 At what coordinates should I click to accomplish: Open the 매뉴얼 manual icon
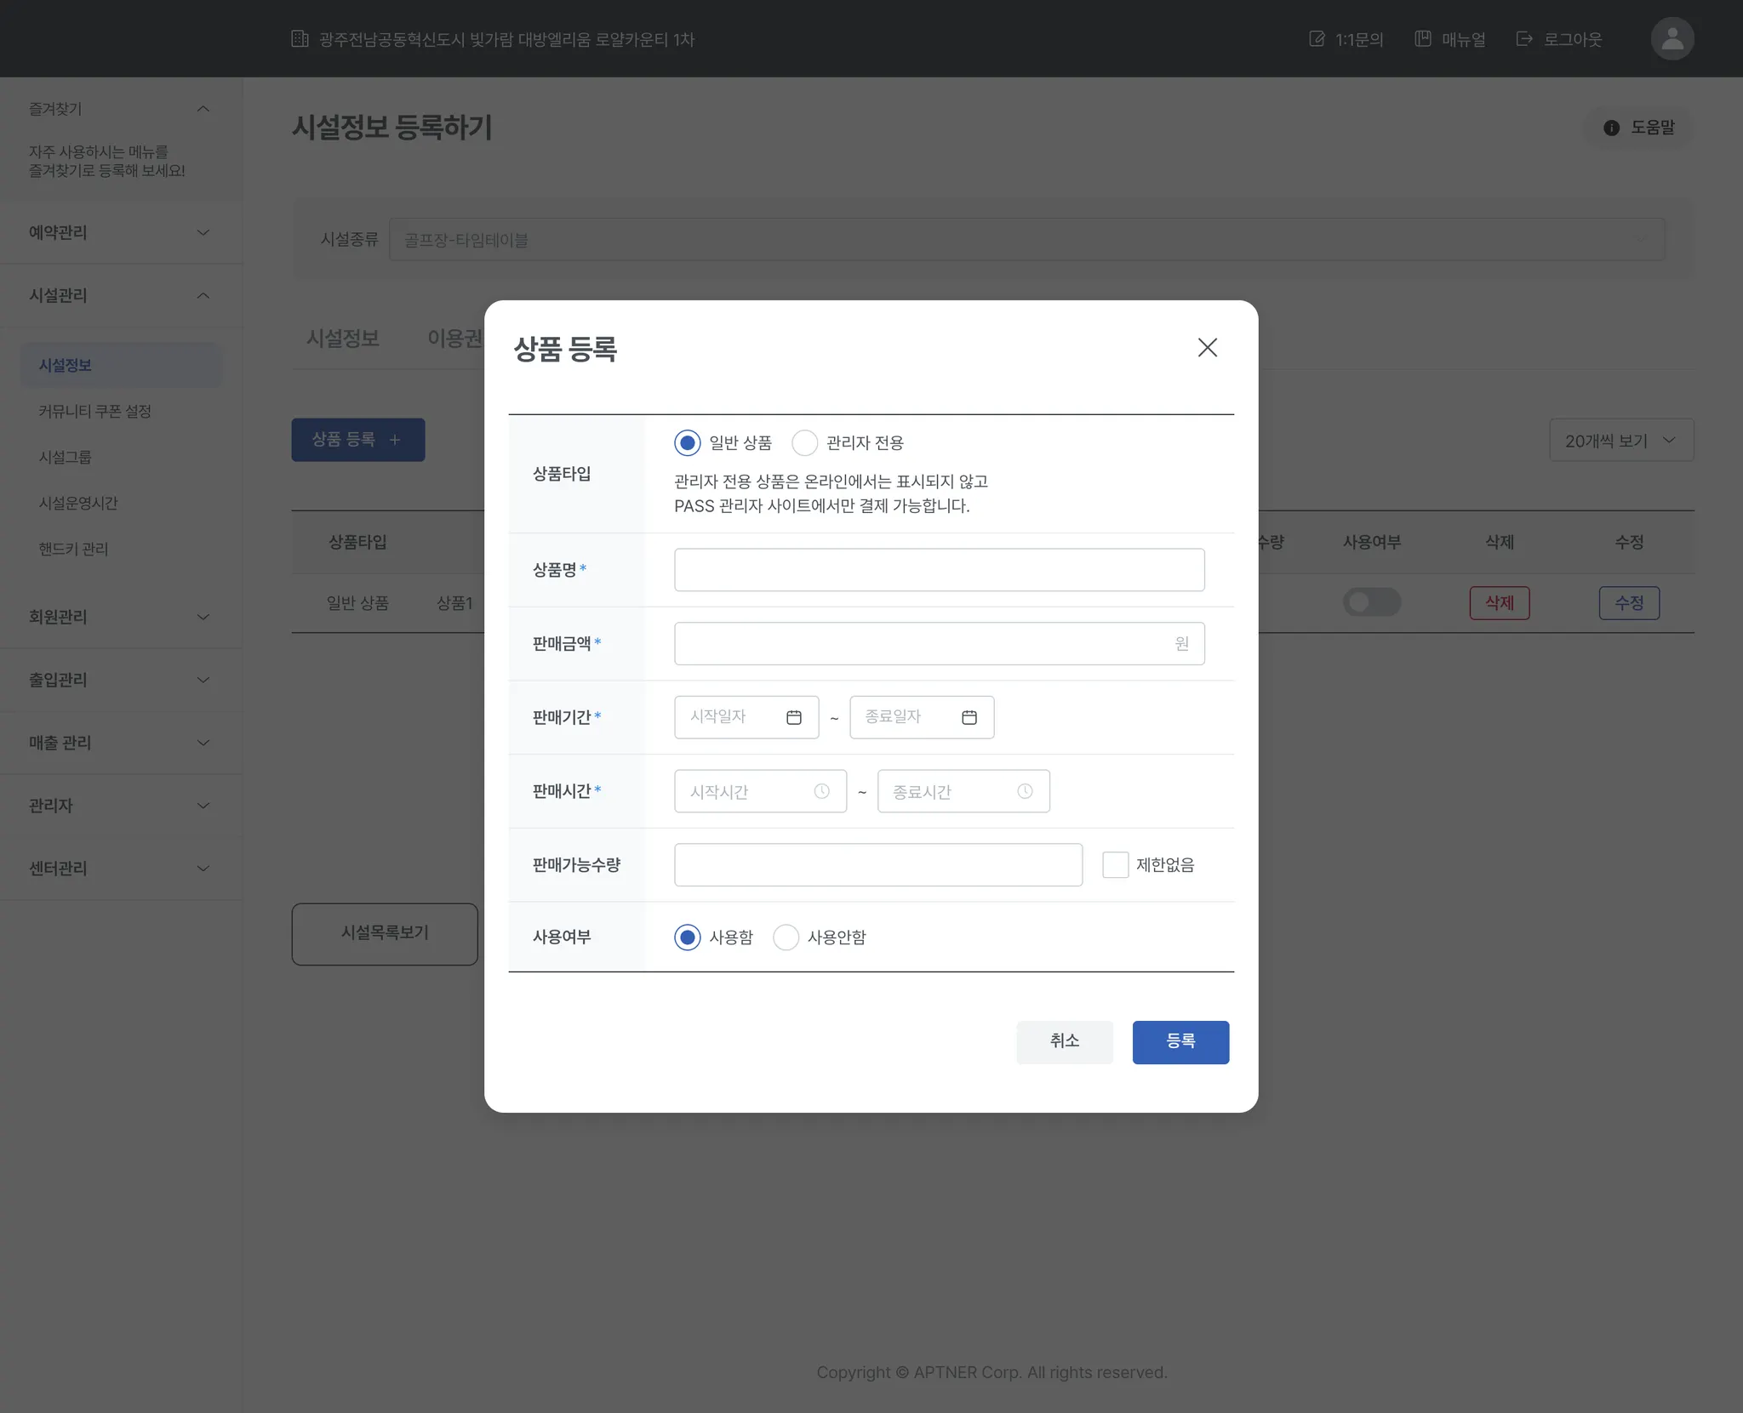pyautogui.click(x=1422, y=39)
